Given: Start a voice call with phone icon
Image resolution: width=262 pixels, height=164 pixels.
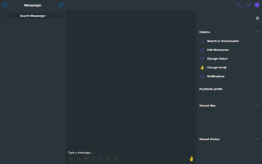Looking at the screenshot, I should pos(239,5).
